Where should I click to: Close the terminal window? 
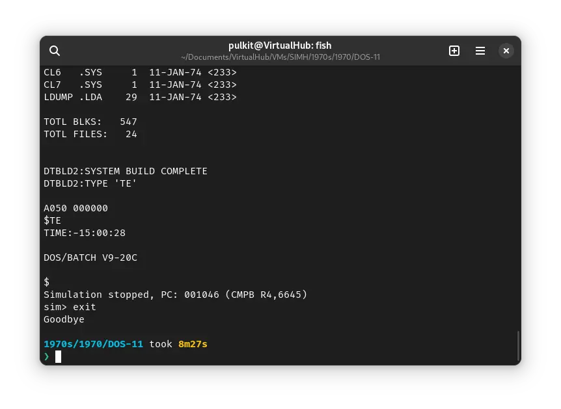pyautogui.click(x=506, y=51)
